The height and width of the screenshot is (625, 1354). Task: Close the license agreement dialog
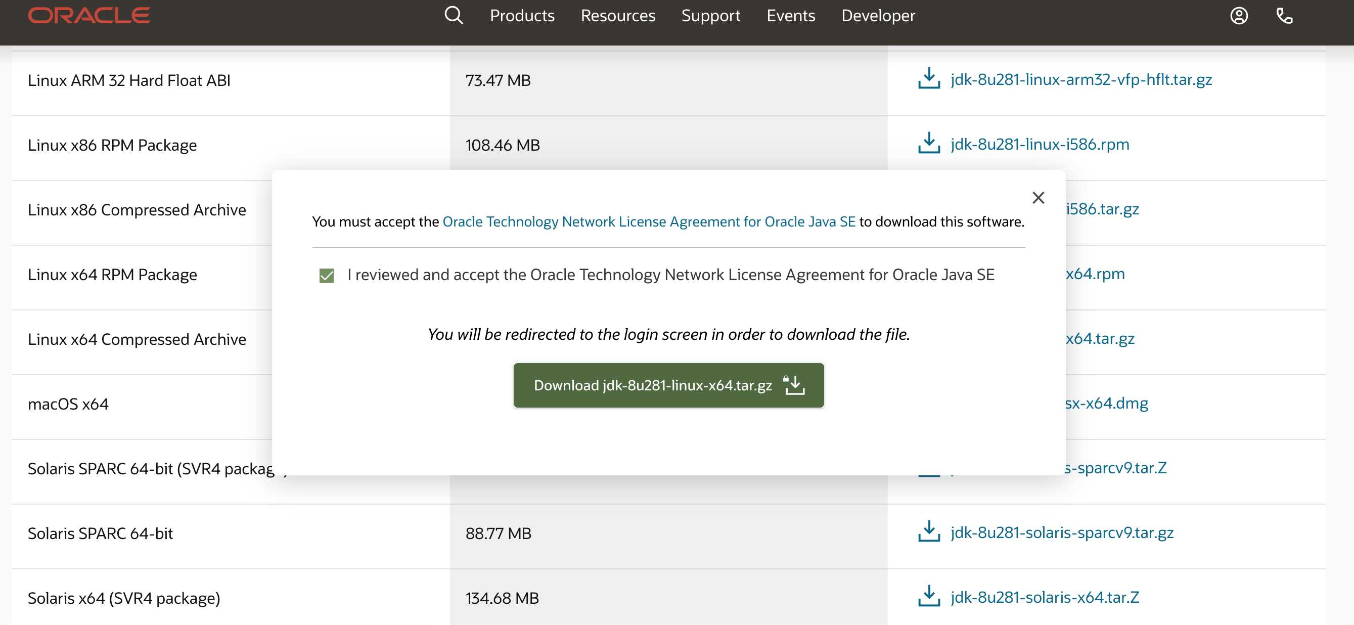click(1038, 198)
